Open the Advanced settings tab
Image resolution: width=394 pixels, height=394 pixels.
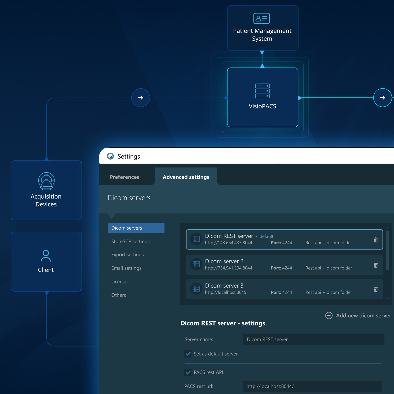186,177
